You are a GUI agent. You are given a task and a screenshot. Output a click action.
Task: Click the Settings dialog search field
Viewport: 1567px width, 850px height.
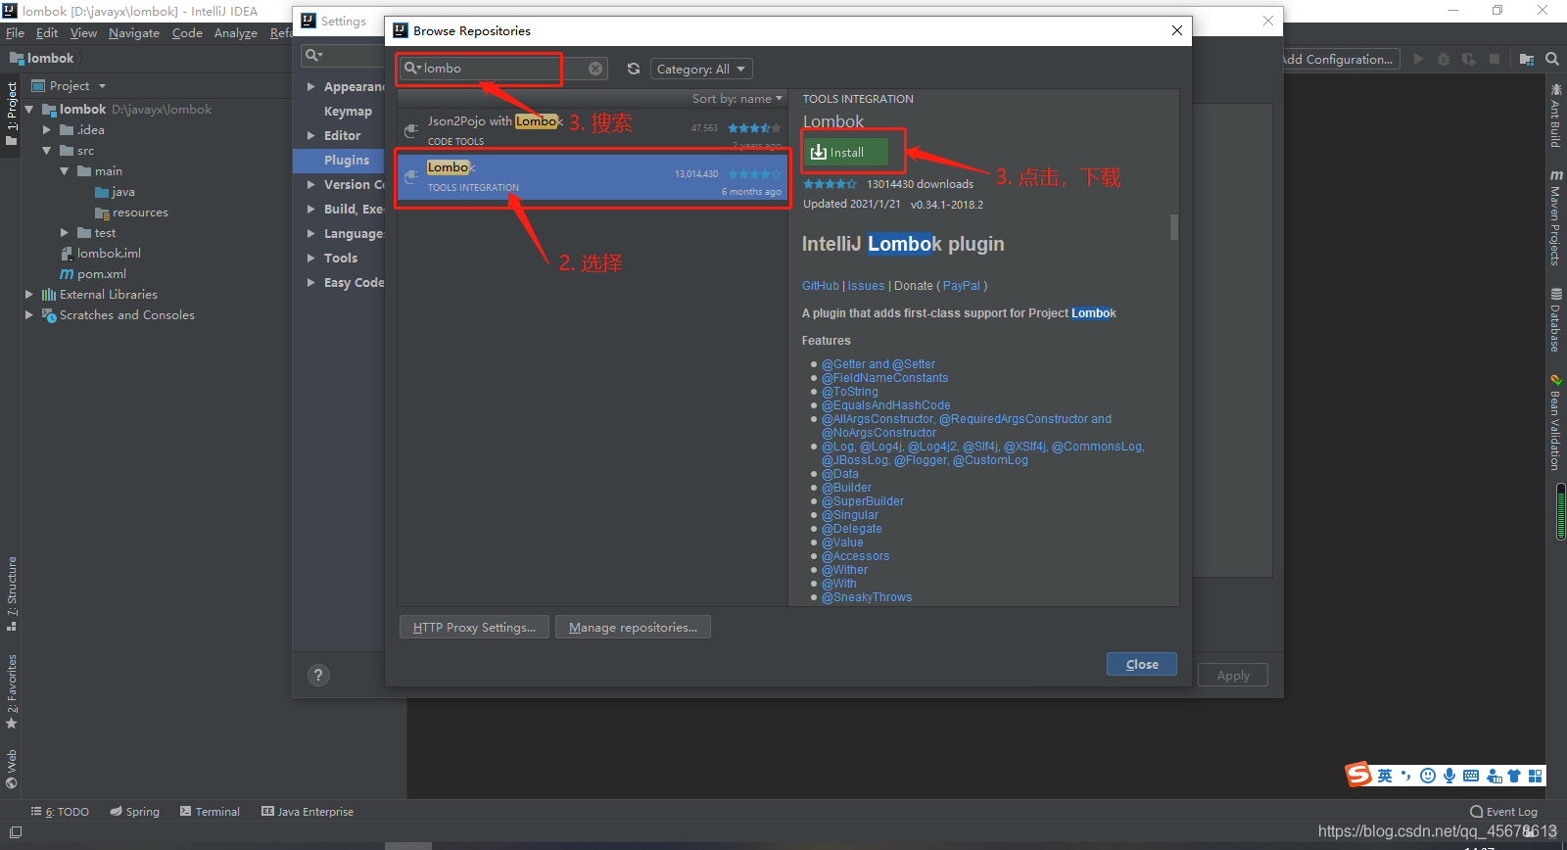pyautogui.click(x=343, y=55)
